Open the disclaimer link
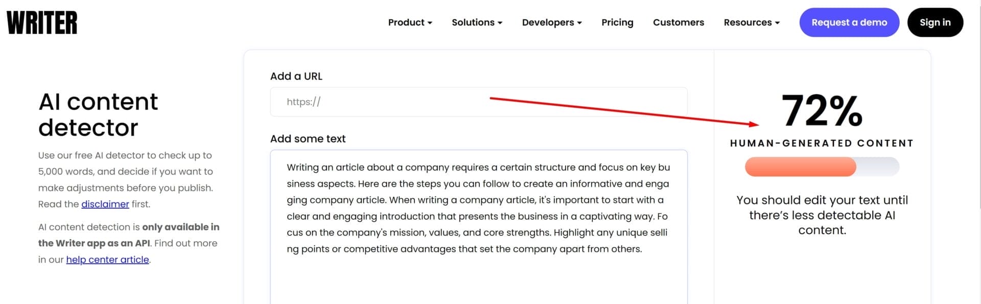The image size is (981, 304). [105, 204]
